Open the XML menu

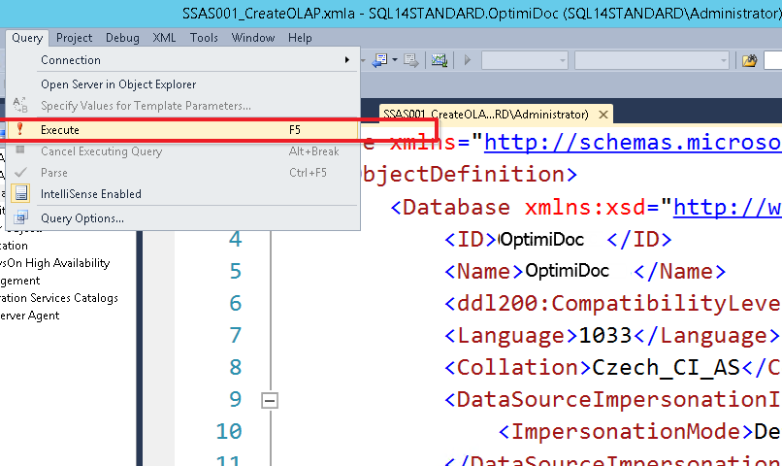tap(164, 38)
